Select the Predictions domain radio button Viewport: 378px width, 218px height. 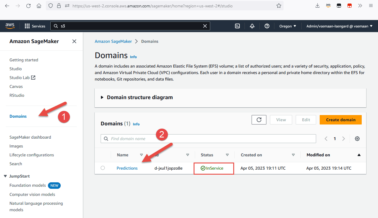(x=103, y=168)
